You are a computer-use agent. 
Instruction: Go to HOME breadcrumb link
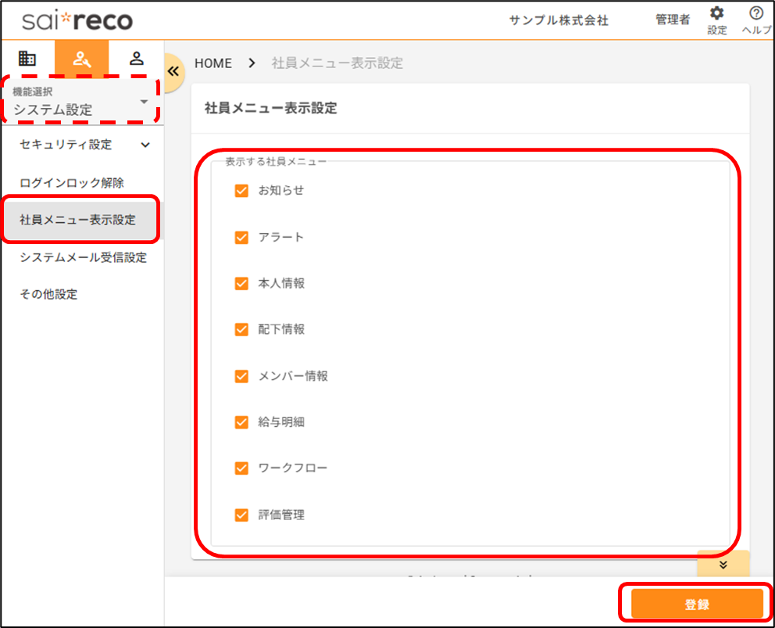coord(213,63)
